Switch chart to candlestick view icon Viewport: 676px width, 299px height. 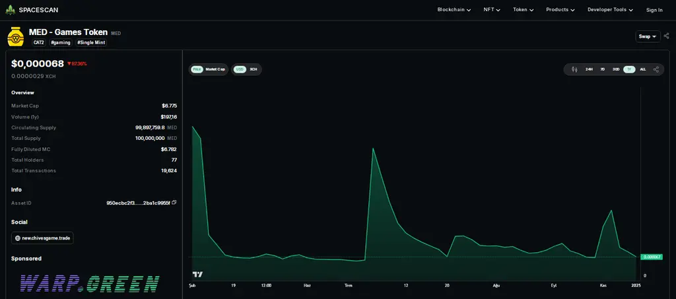click(574, 69)
